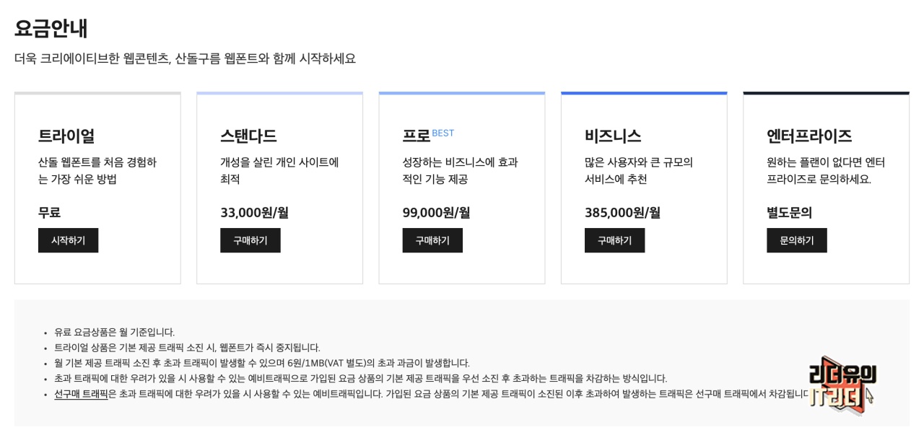Viewport: 924px width, 443px height.
Task: Click the 비즈니스 description 많은 사용자와 큰 규모
Action: 639,170
